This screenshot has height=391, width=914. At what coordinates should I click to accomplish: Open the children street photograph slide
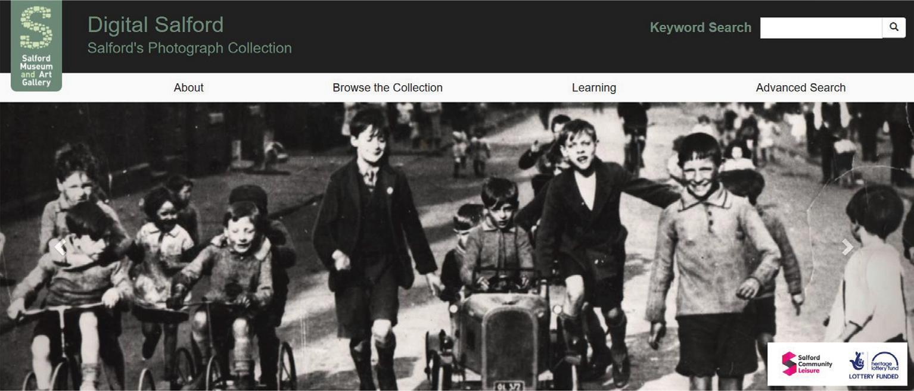click(457, 246)
